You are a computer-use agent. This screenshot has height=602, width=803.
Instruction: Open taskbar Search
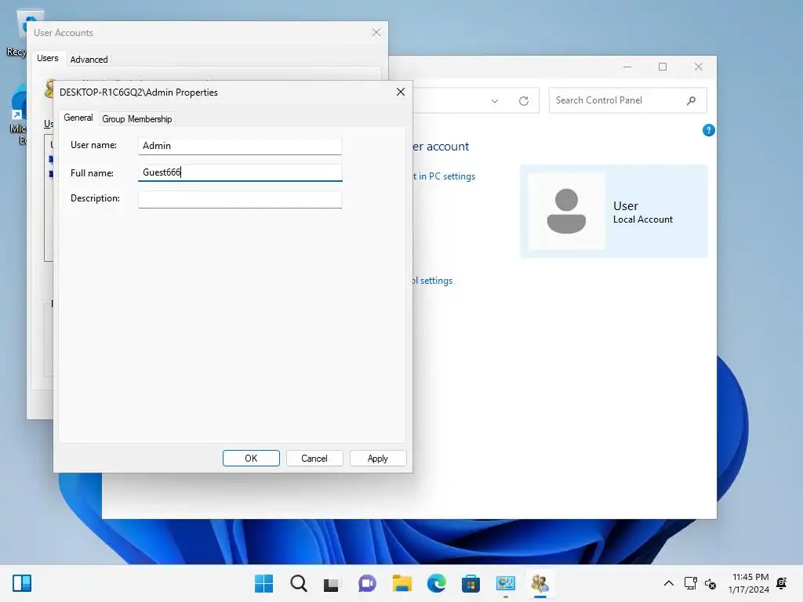(x=299, y=583)
